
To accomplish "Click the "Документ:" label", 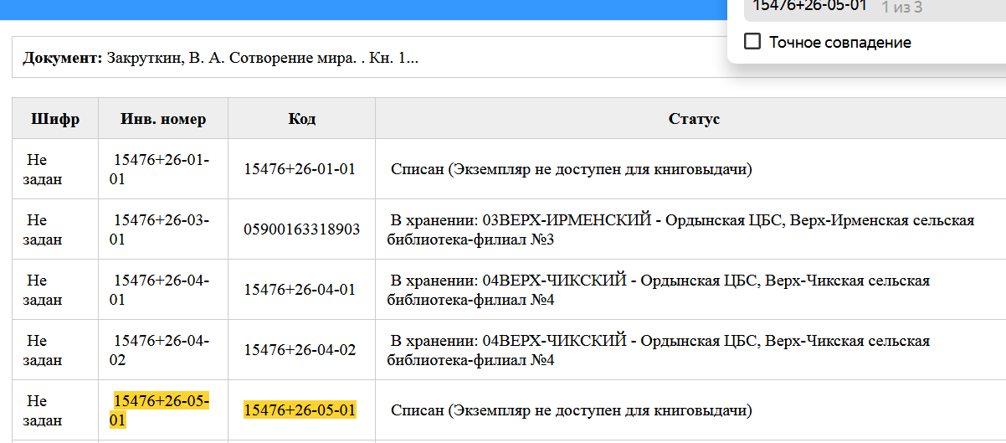I will 62,58.
